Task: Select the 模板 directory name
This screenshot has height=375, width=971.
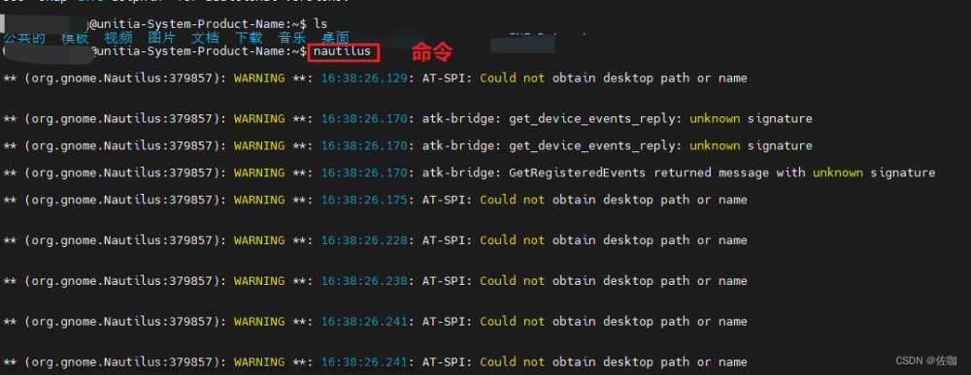Action: click(75, 39)
